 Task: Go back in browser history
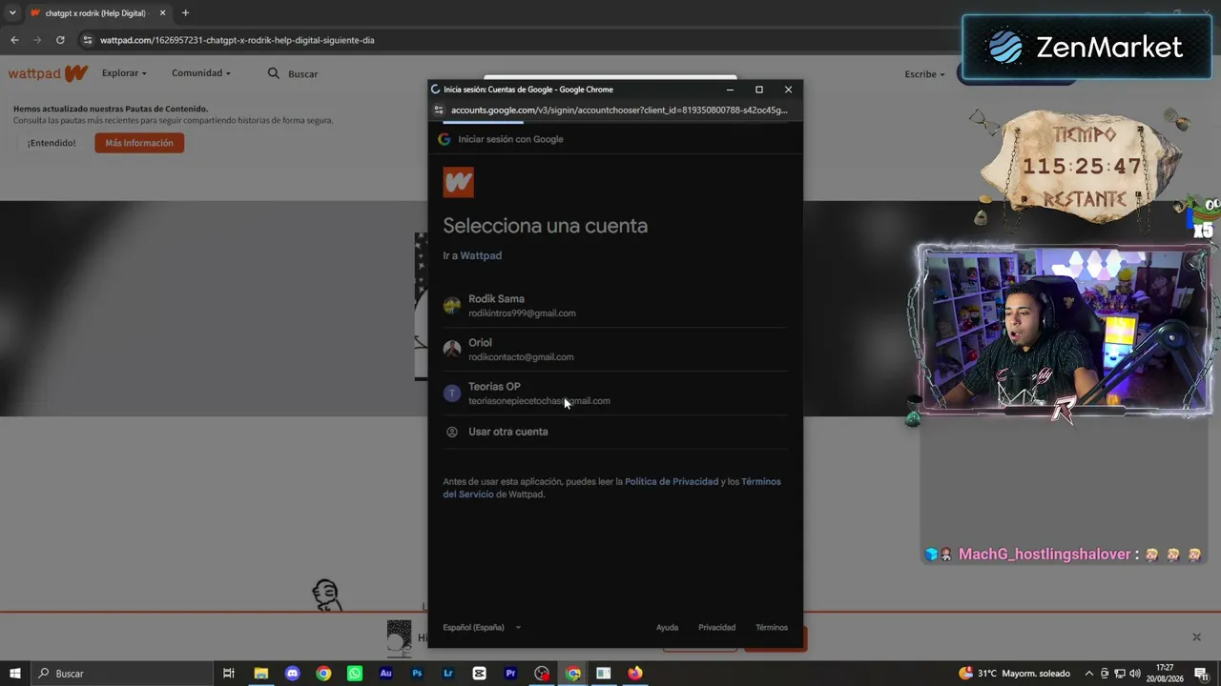(14, 40)
